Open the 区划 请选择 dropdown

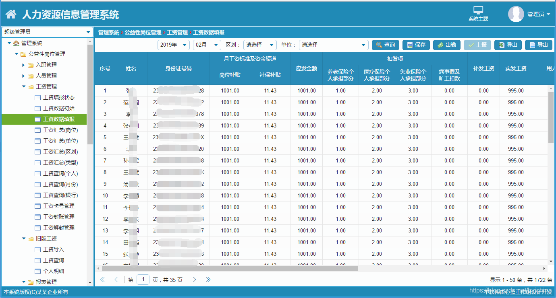[260, 45]
